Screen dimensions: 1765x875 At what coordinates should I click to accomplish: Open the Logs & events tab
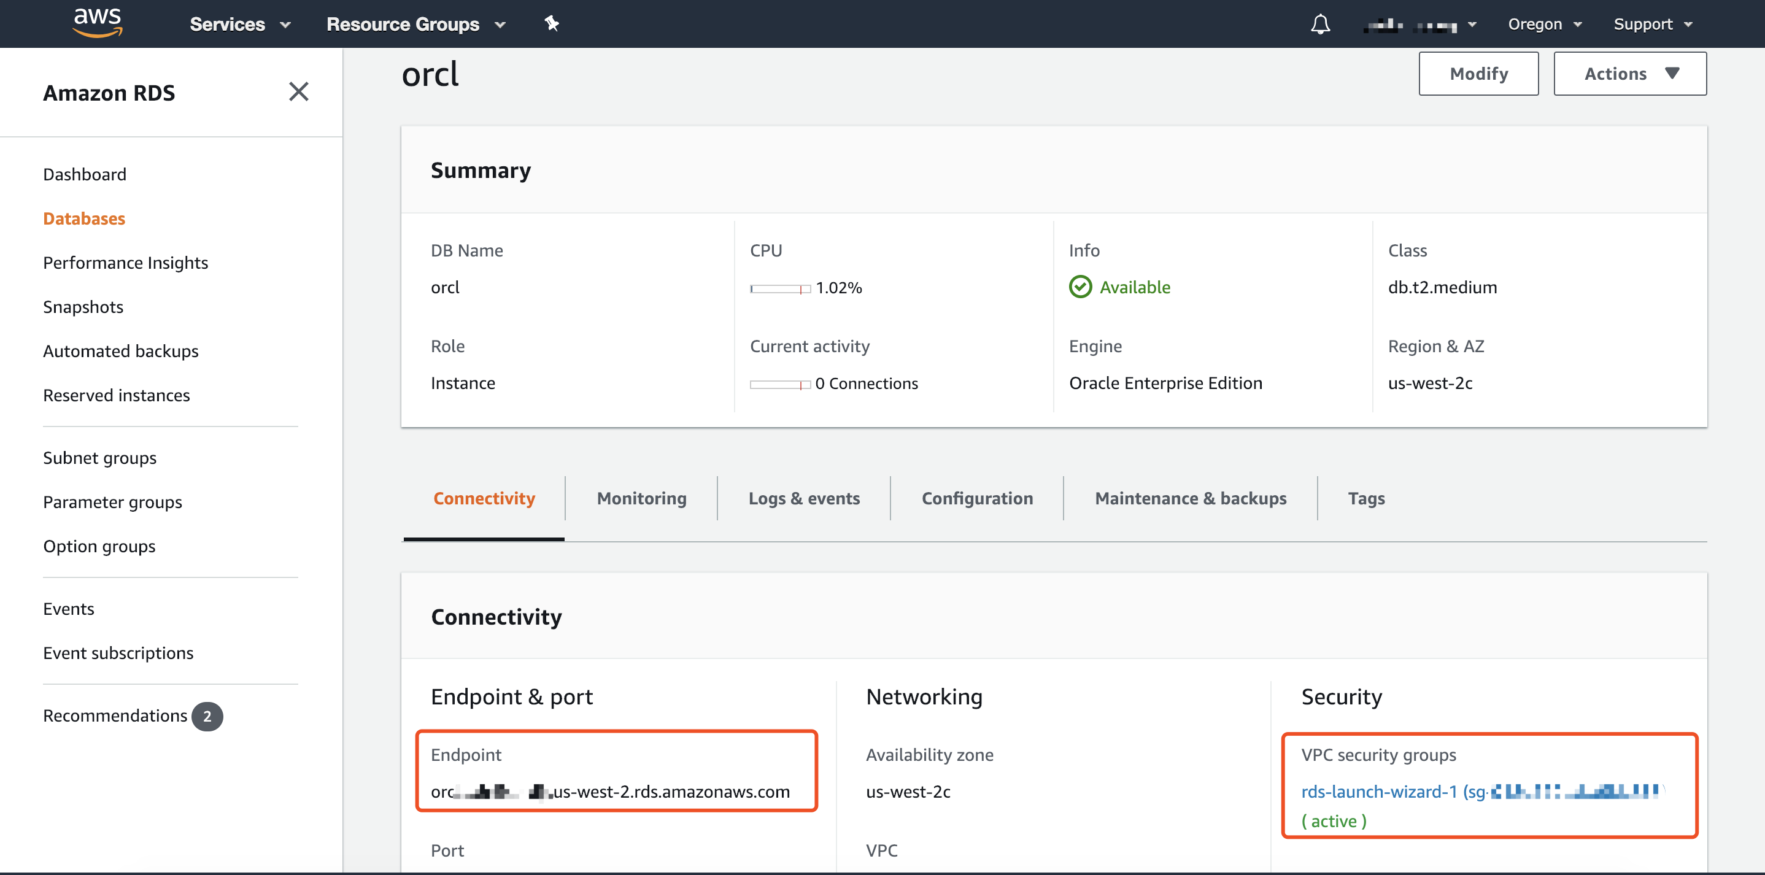[x=804, y=498]
